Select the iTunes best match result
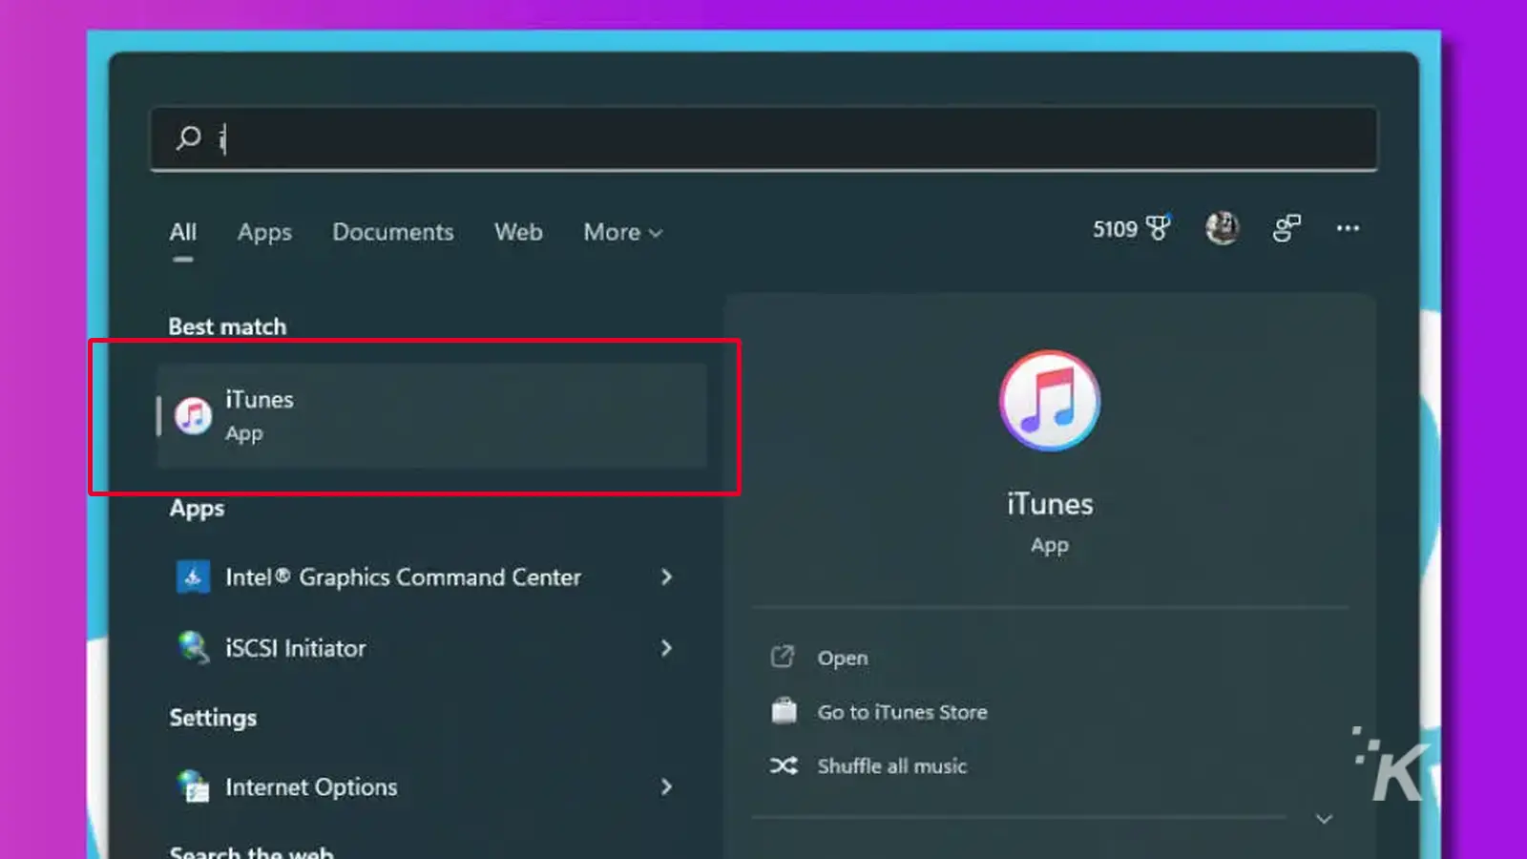 (431, 415)
